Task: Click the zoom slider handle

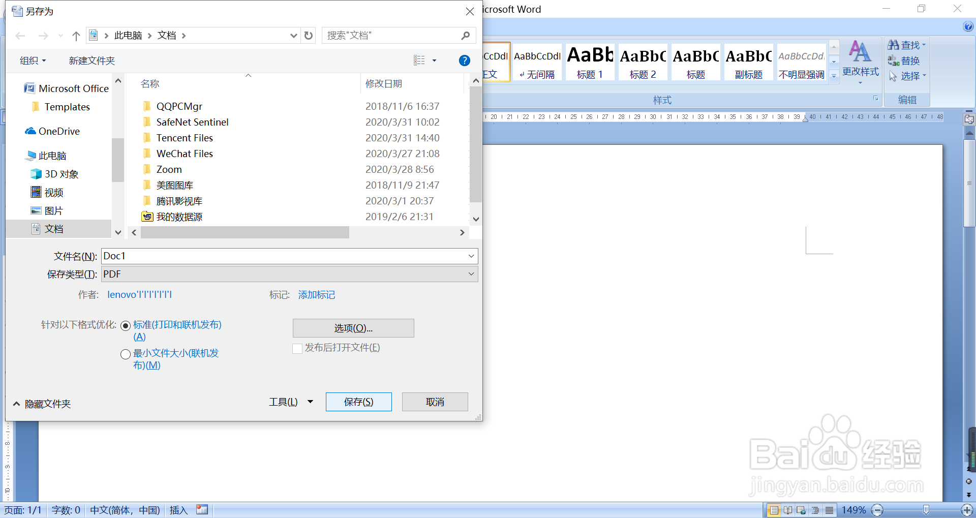Action: (x=926, y=510)
